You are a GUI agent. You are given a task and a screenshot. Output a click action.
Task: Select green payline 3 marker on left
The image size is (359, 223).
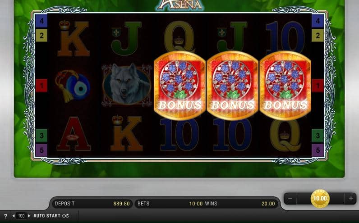coord(41,136)
